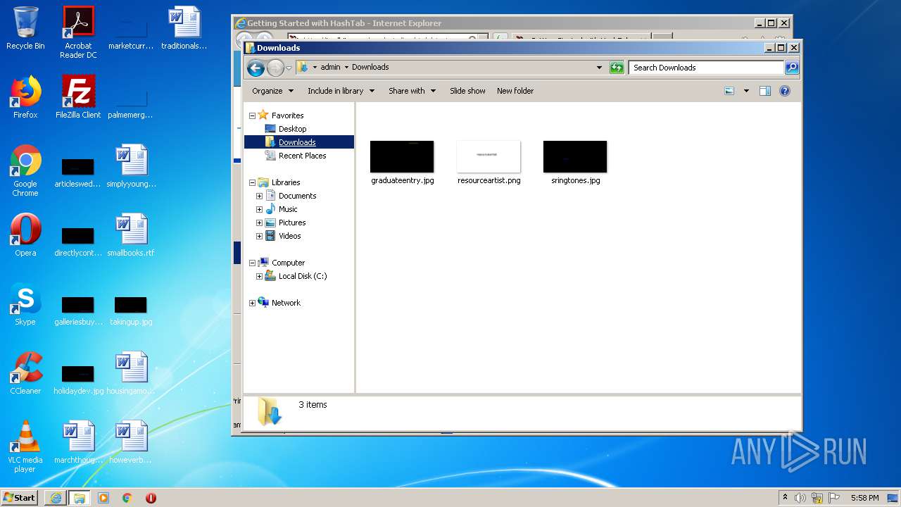Open the volume control in system tray
The width and height of the screenshot is (901, 507).
tap(800, 498)
